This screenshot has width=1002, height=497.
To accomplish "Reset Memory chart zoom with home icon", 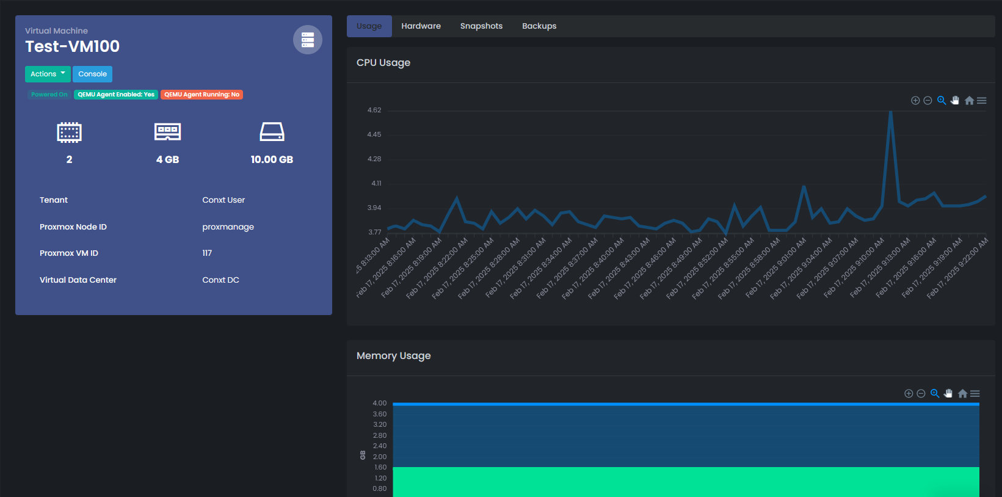I will pyautogui.click(x=962, y=394).
